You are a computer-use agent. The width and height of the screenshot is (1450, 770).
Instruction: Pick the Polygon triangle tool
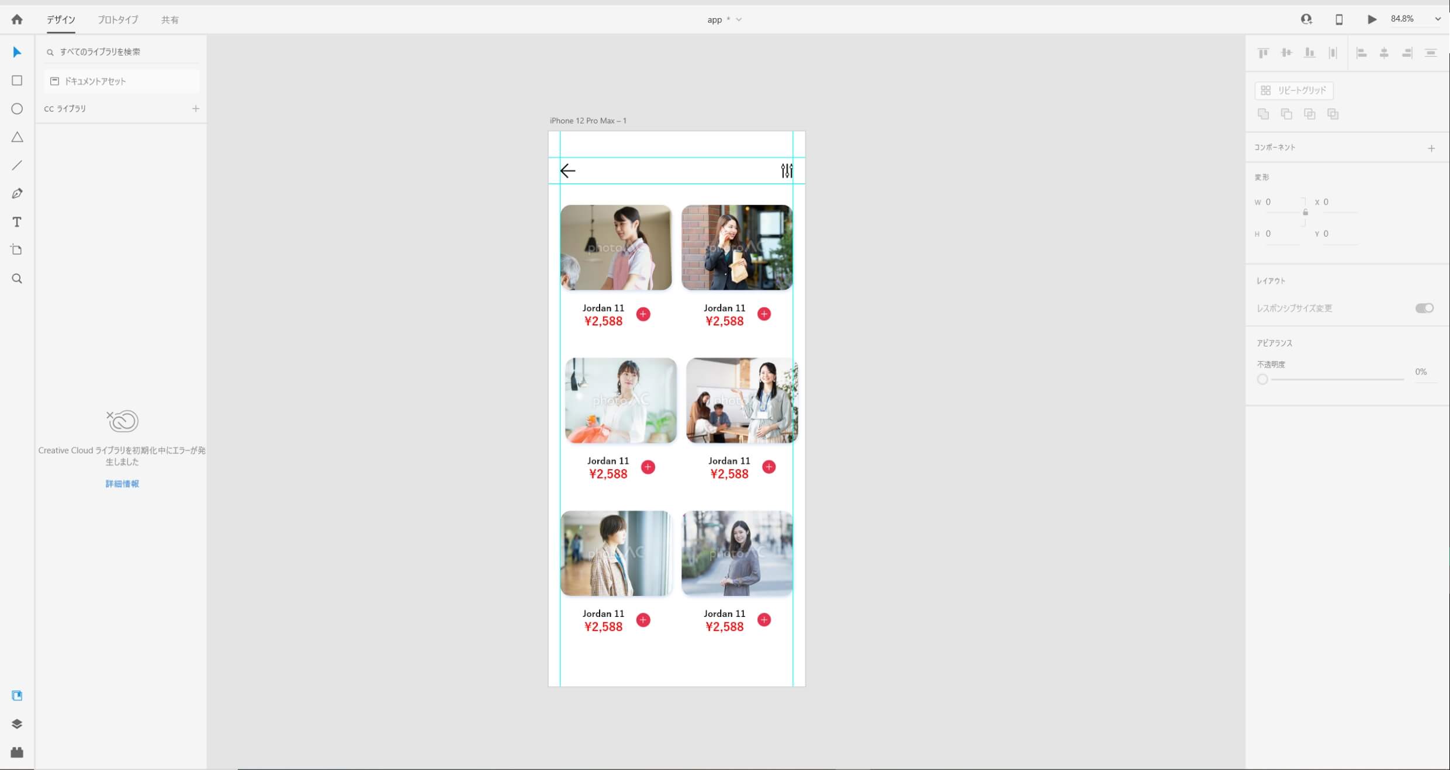(17, 137)
